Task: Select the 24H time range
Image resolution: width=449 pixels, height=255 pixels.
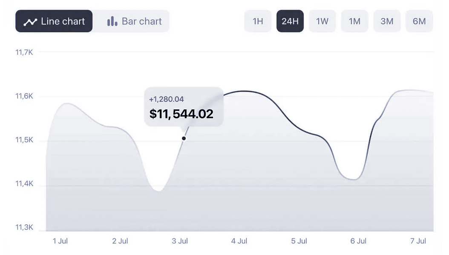Action: 290,21
